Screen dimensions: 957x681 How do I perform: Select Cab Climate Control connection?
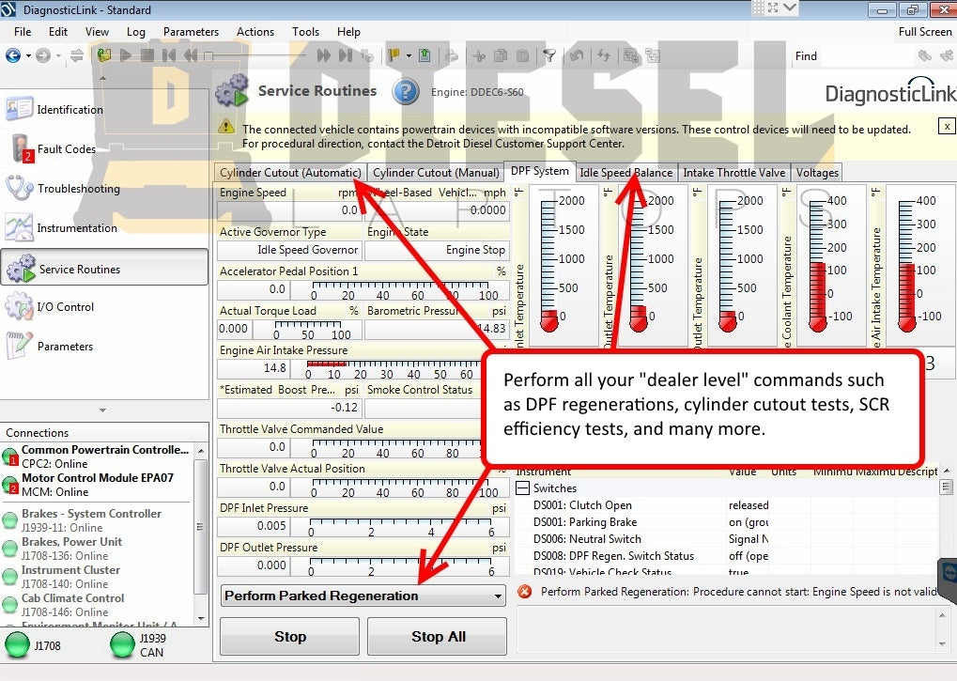coord(98,605)
